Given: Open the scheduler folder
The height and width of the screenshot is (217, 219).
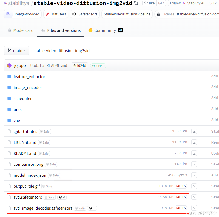Looking at the screenshot, I should [x=22, y=99].
